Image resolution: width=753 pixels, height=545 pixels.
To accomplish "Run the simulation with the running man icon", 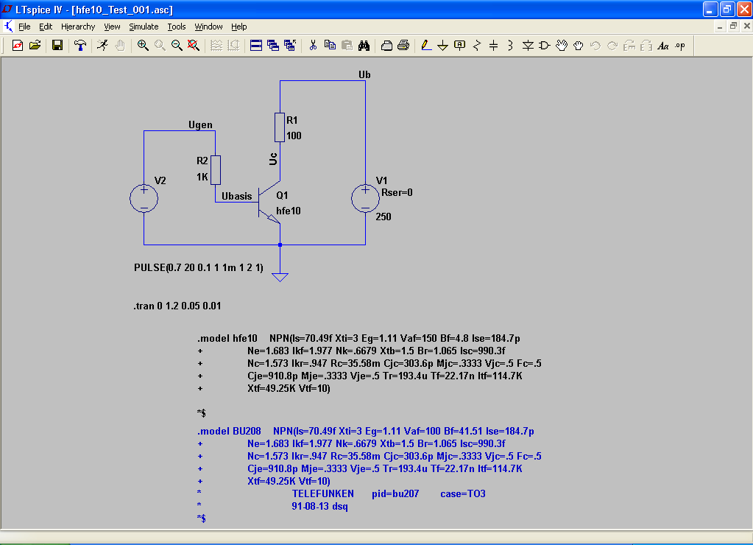I will (x=102, y=46).
